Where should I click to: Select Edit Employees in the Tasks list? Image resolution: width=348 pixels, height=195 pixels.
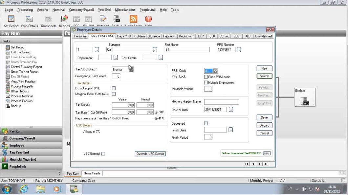[x=20, y=52]
